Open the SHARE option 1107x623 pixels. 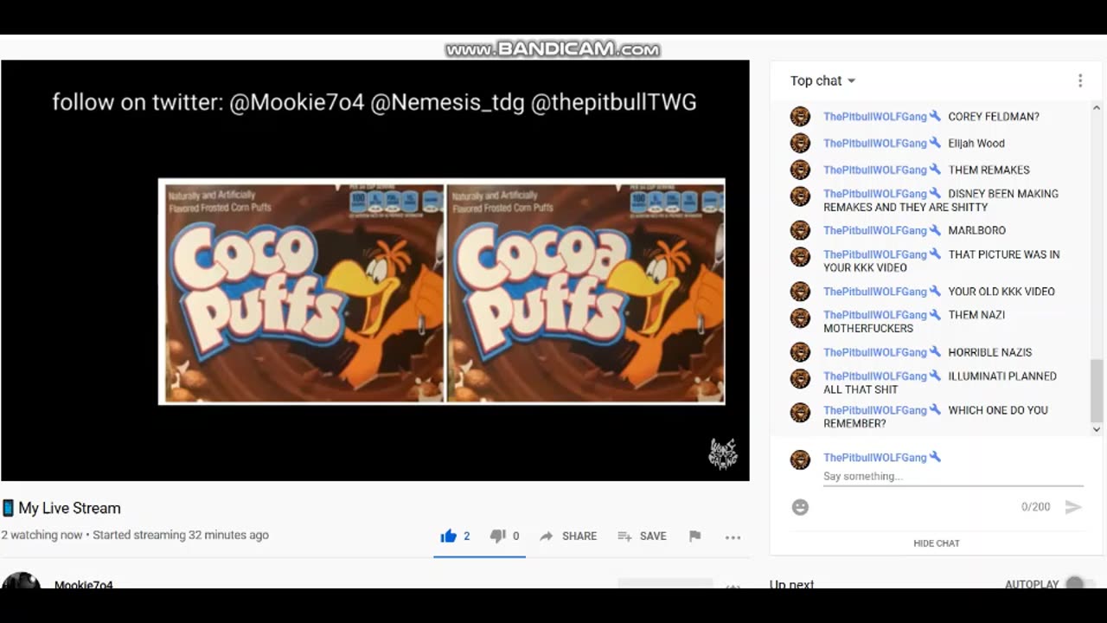click(x=568, y=536)
